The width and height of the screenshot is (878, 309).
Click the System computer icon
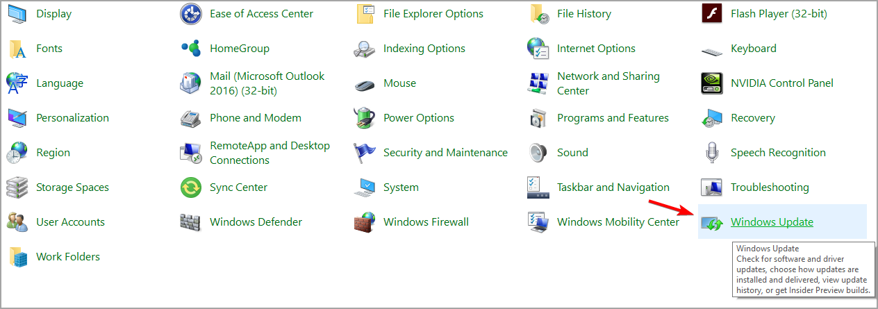tap(365, 187)
